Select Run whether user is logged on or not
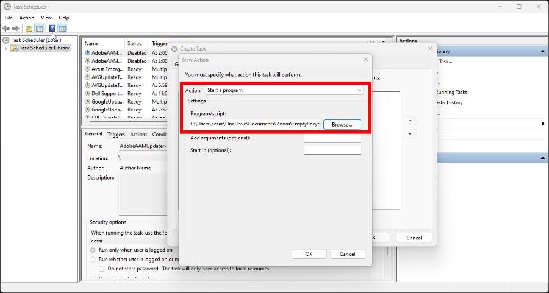 [93, 259]
